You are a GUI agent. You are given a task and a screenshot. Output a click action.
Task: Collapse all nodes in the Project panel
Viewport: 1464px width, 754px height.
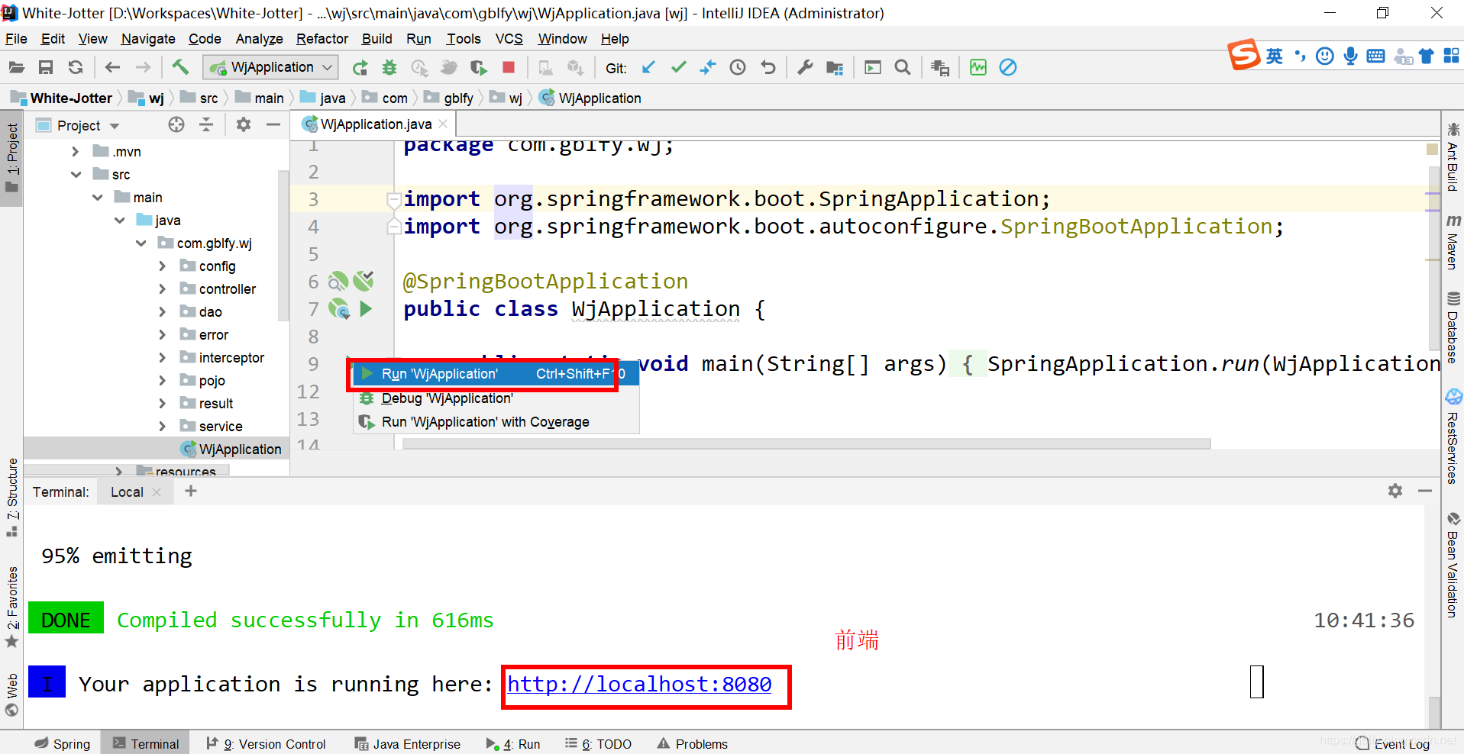click(206, 124)
